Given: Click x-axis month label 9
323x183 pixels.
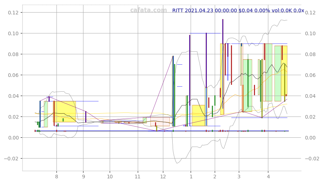Looking at the screenshot, I should (83, 177).
